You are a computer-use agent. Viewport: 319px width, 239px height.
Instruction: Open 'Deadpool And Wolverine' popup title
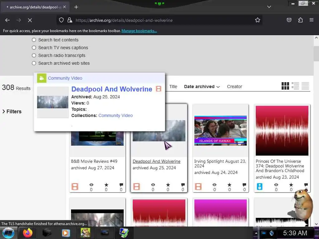[112, 89]
